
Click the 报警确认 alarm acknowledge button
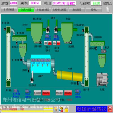(x=94, y=10)
